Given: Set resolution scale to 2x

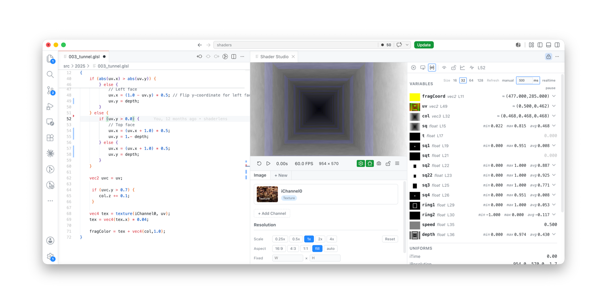Looking at the screenshot, I should (x=320, y=239).
